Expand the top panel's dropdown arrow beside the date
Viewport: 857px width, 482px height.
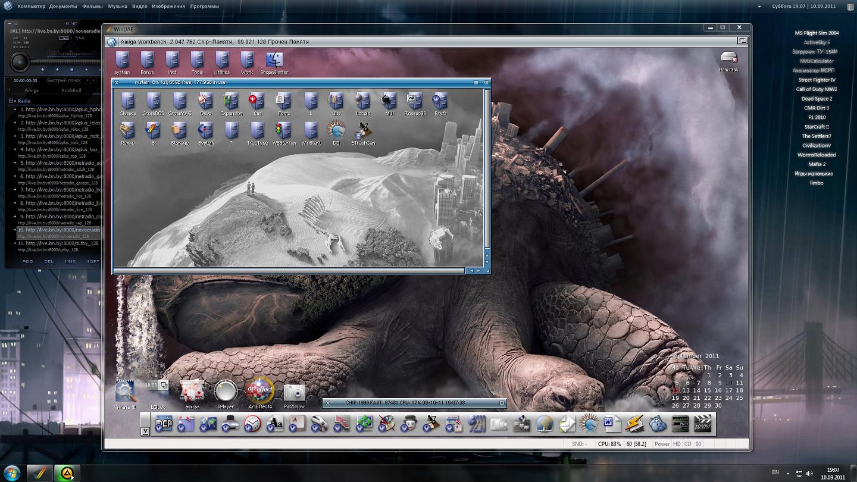(759, 7)
